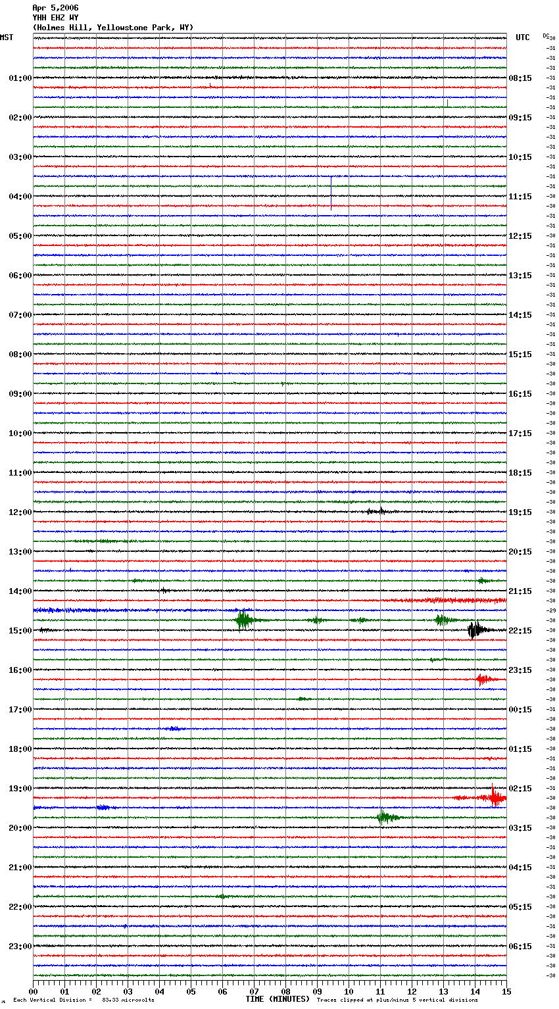Screen dimensions: 559x1009
Task: Click the UTC '11:15' time label
Action: pyautogui.click(x=520, y=197)
